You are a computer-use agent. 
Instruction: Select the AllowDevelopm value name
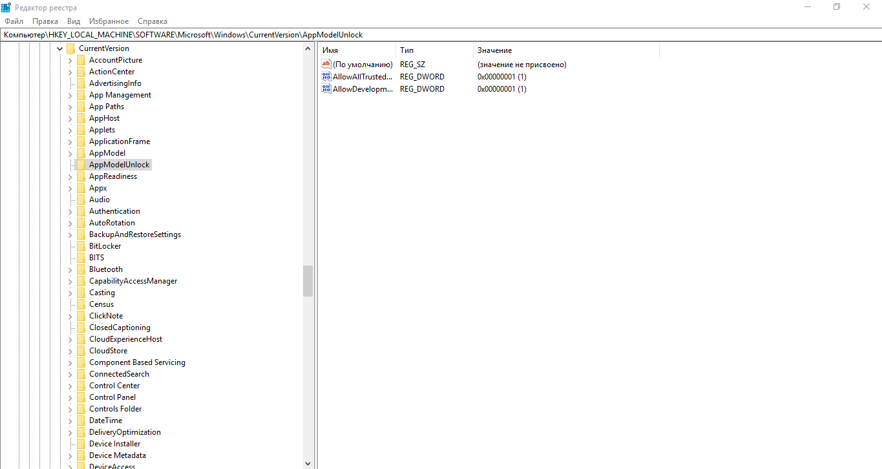[362, 89]
